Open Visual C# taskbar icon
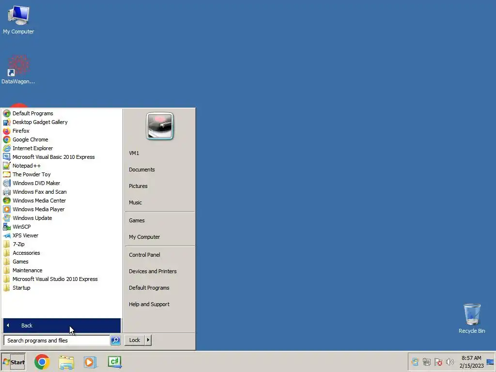496x372 pixels. 114,362
